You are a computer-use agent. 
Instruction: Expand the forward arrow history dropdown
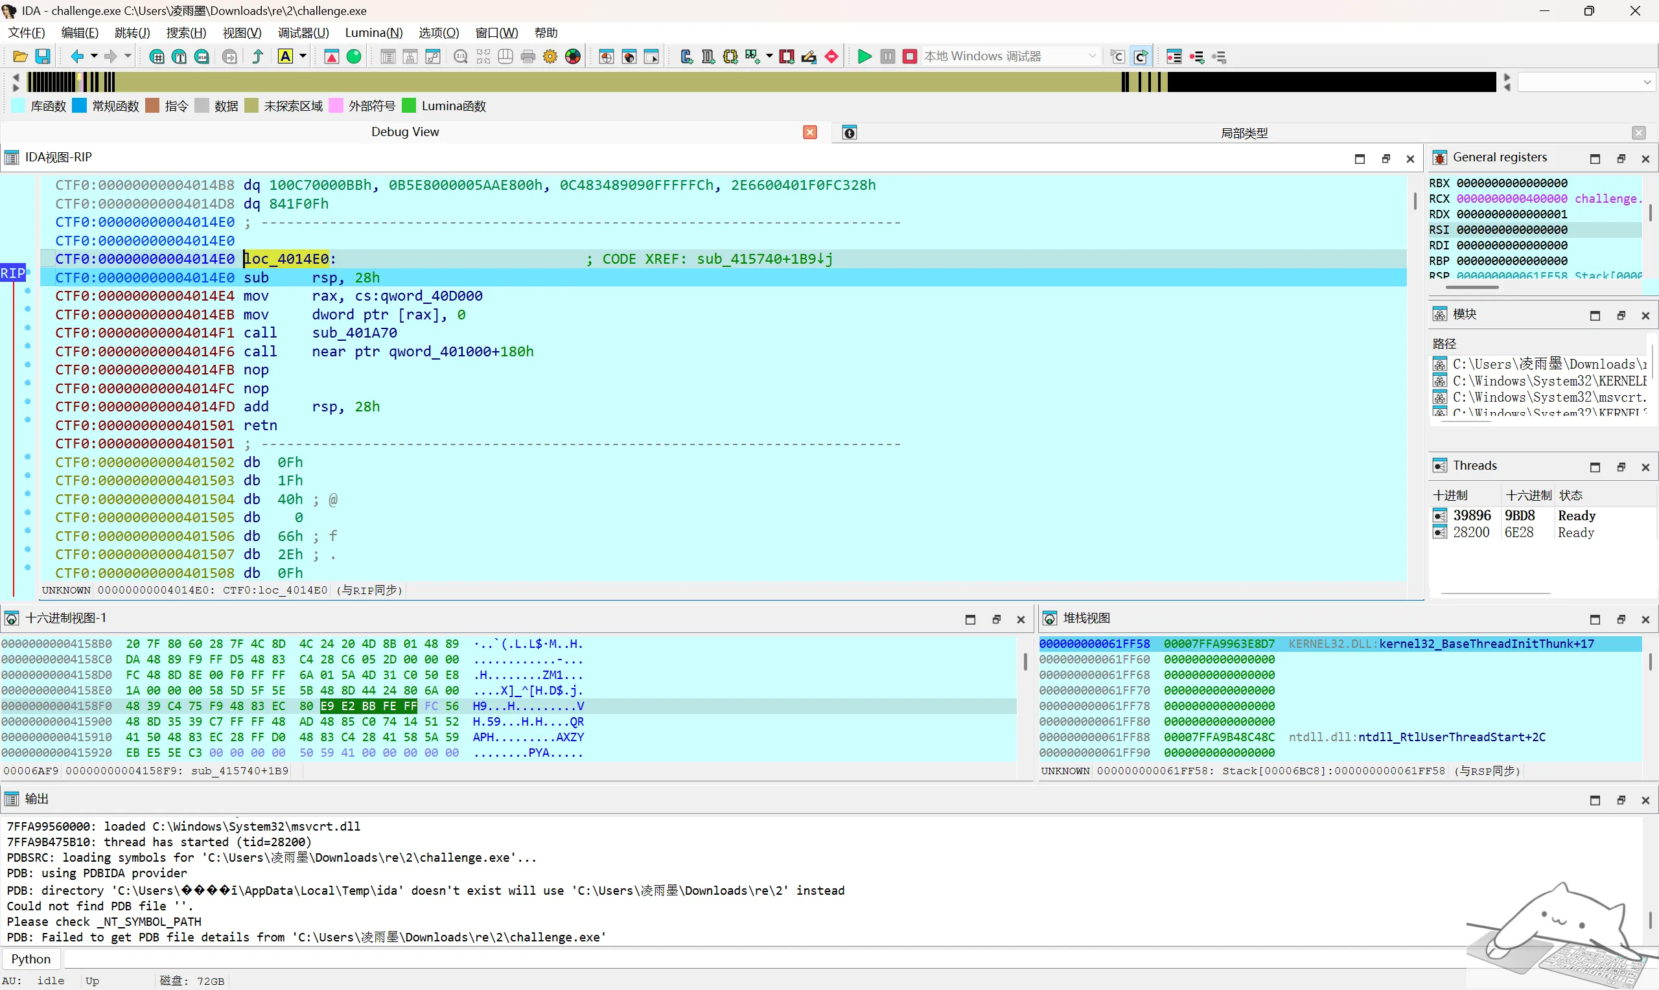(128, 57)
